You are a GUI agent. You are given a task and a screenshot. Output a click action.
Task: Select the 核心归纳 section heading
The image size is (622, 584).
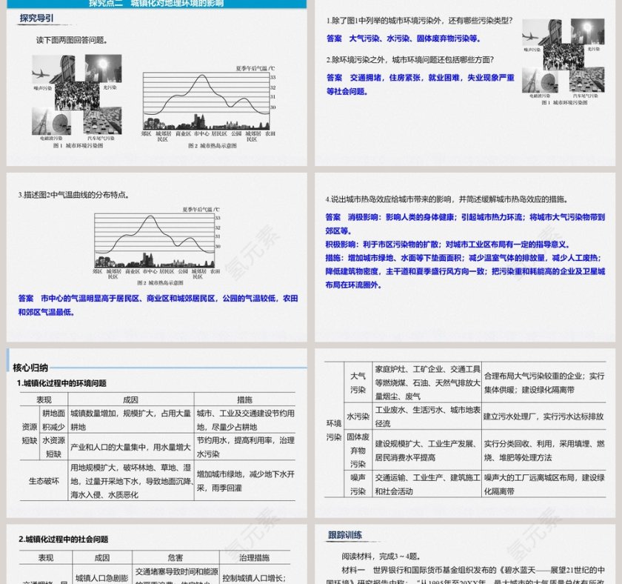click(x=30, y=367)
